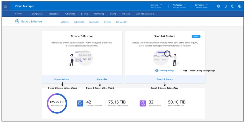
Task: Switch to the Job Monitor tab
Action: click(121, 22)
